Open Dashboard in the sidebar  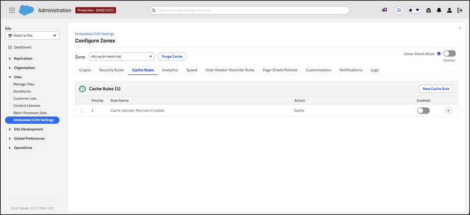[22, 47]
